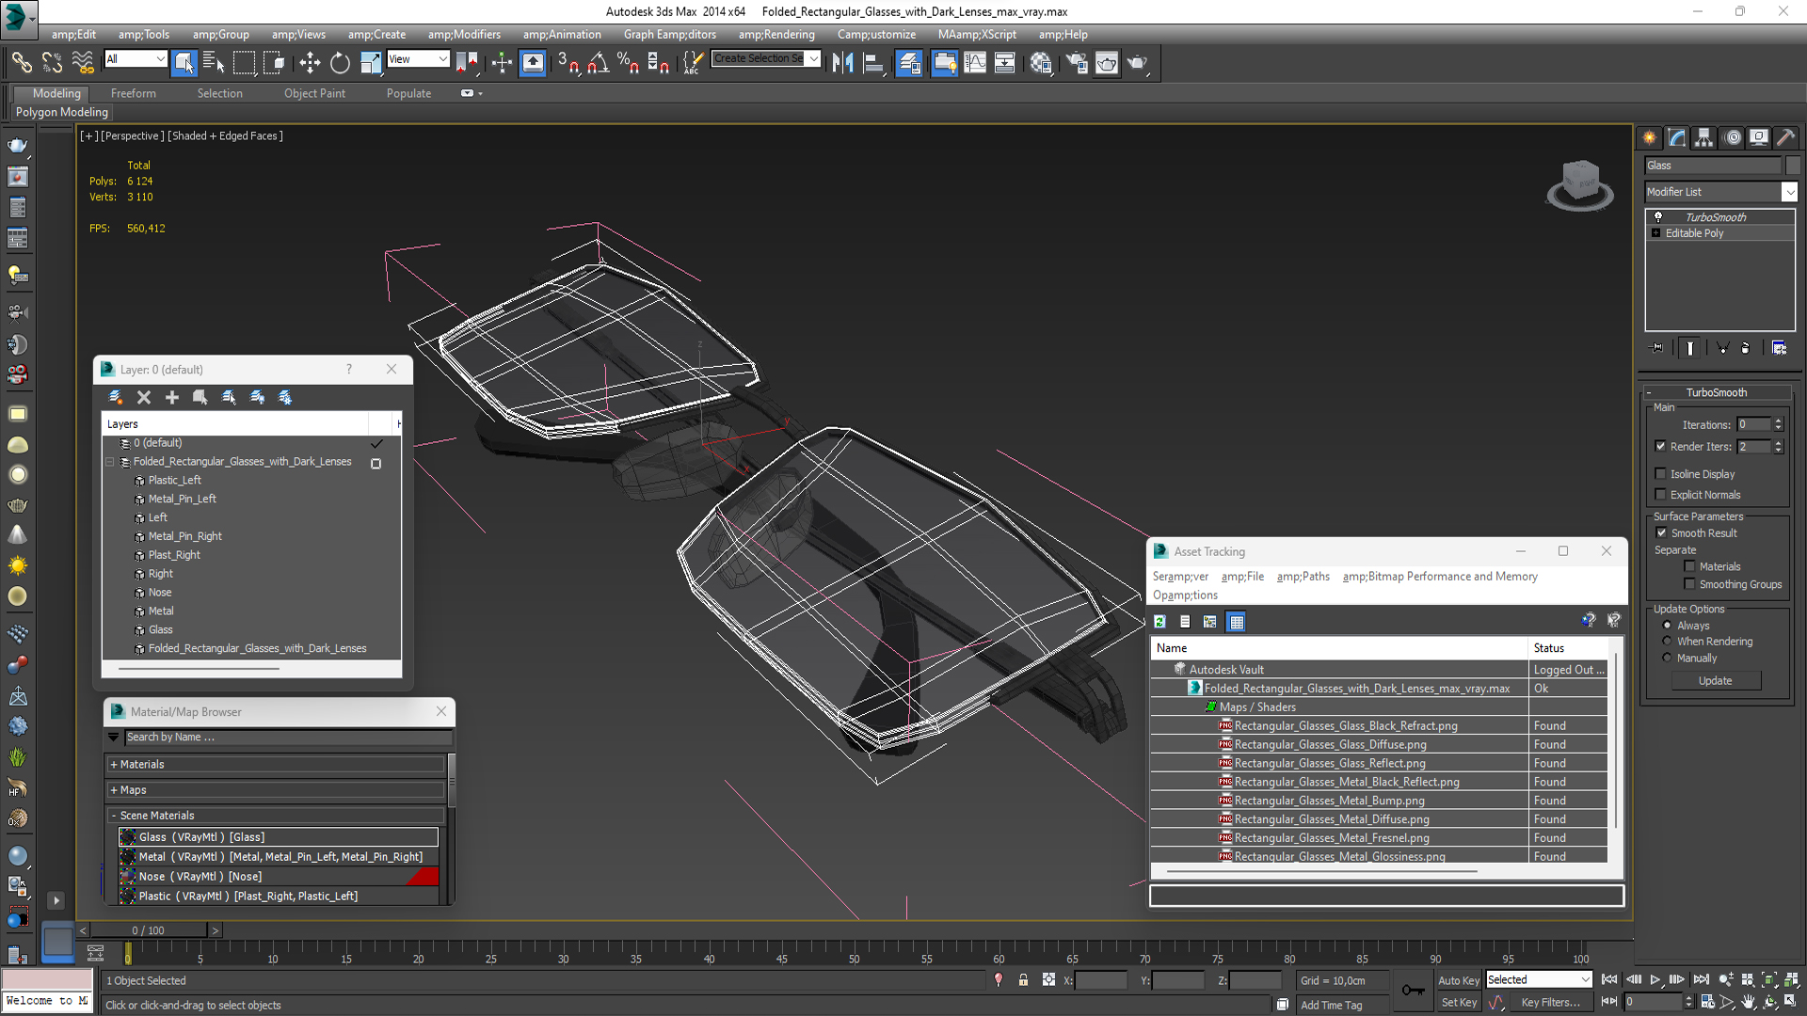Screen dimensions: 1807x1016
Task: Switch to the Freeform ribbon tab
Action: (134, 93)
